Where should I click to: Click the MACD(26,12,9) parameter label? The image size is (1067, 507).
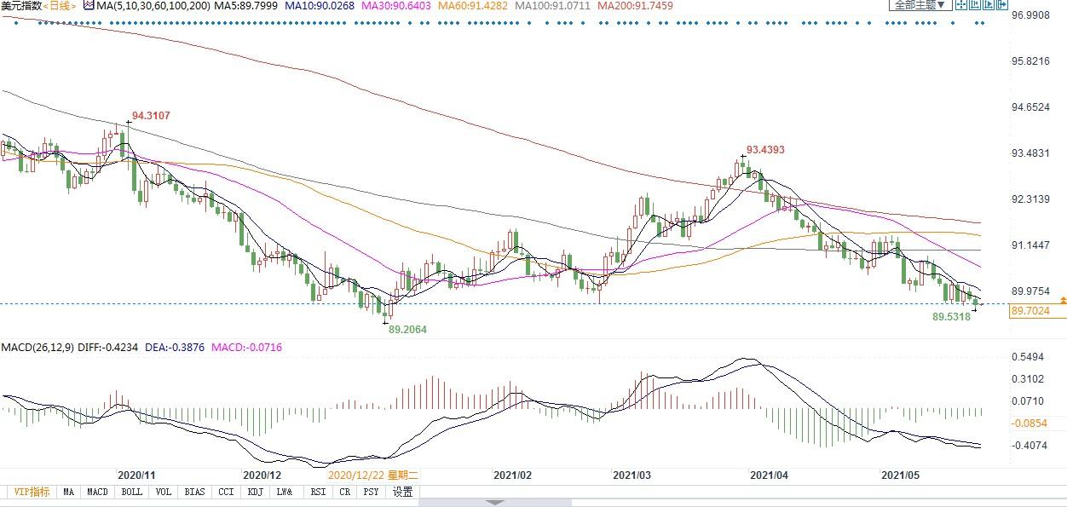point(39,348)
